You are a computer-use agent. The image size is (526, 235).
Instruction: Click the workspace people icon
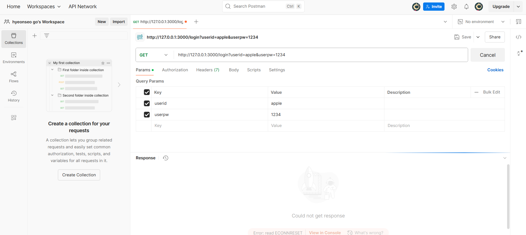[x=7, y=22]
